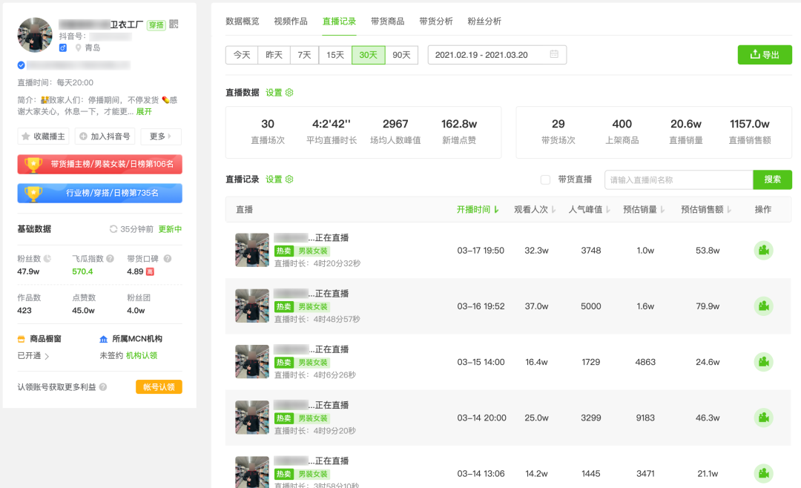Click the orange 账号认领 button
Image resolution: width=801 pixels, height=488 pixels.
(x=159, y=386)
